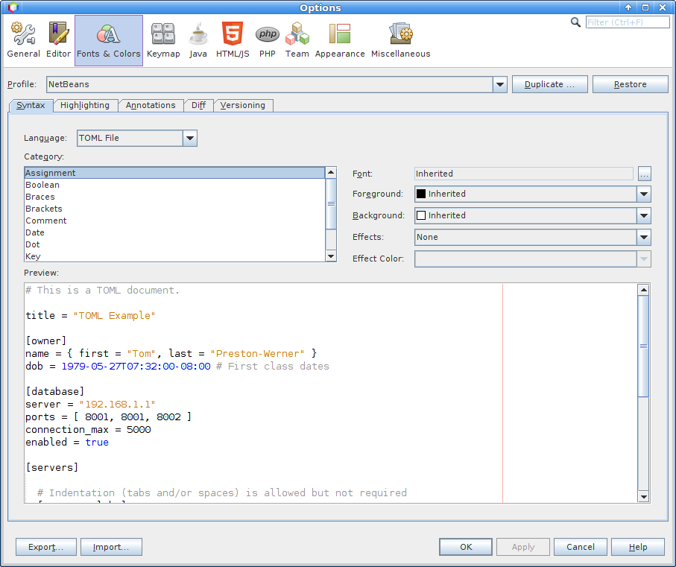Image resolution: width=676 pixels, height=567 pixels.
Task: Click the Duplicate profile button
Action: pyautogui.click(x=549, y=85)
